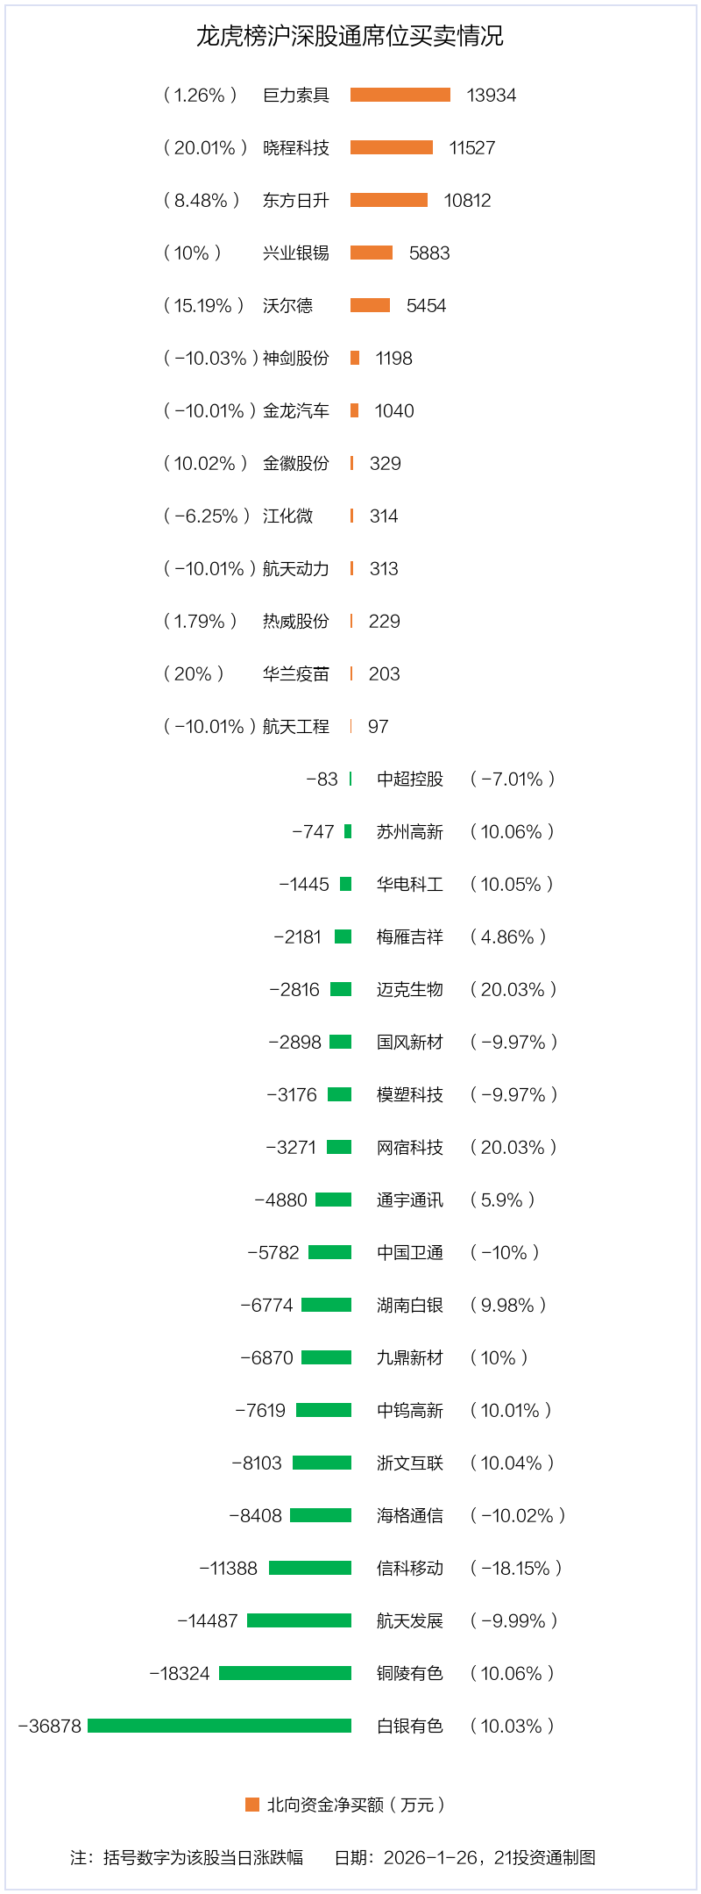Click the 航天发展 stock label
The width and height of the screenshot is (701, 1894).
[410, 1620]
